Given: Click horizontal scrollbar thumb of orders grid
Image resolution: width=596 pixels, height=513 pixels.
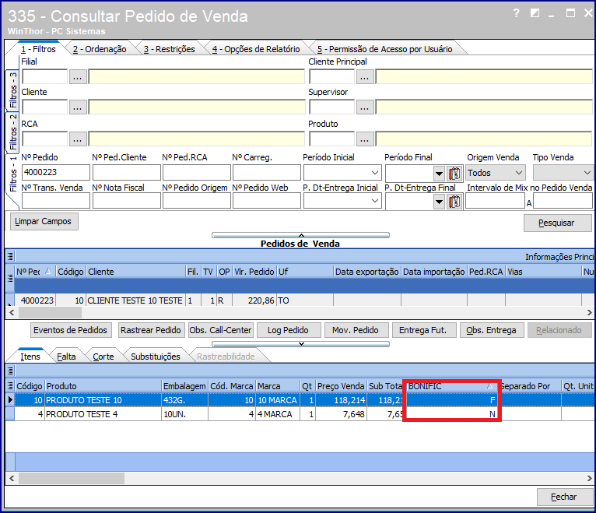Looking at the screenshot, I should (x=50, y=313).
